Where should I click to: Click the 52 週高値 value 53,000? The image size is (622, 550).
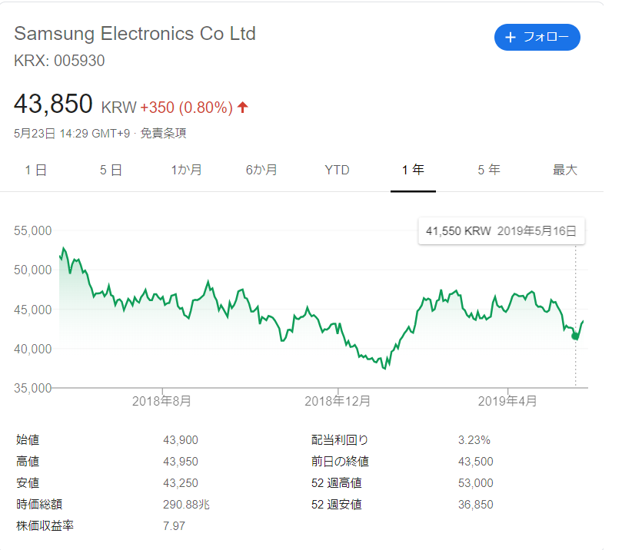(475, 483)
